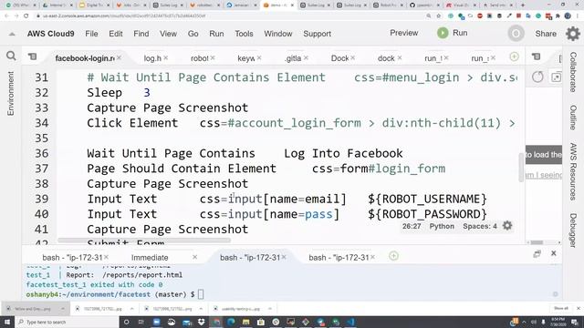Open the Window menu
This screenshot has width=584, height=328.
tap(277, 34)
